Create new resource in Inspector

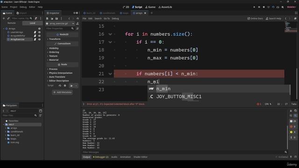[x=47, y=19]
